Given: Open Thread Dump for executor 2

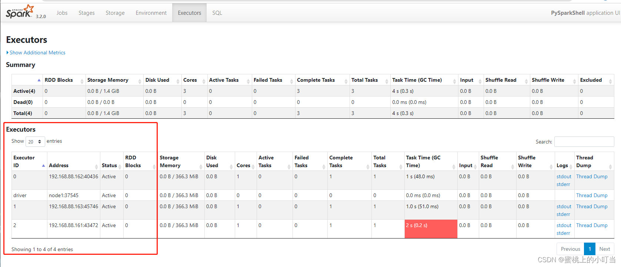Looking at the screenshot, I should [592, 225].
